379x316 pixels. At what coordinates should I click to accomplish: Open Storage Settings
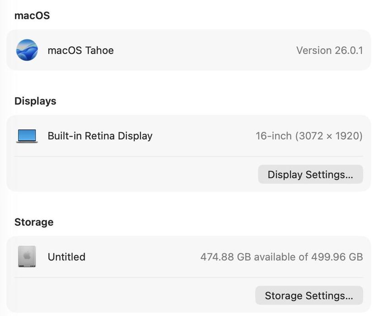point(309,296)
